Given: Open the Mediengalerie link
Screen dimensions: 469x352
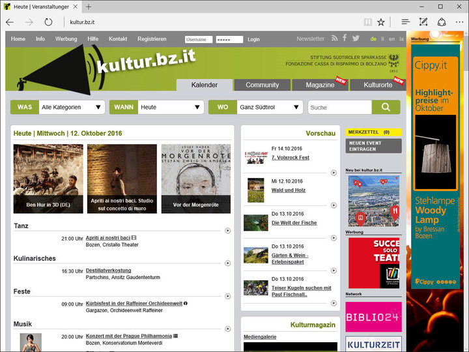Looking at the screenshot, I should click(260, 337).
